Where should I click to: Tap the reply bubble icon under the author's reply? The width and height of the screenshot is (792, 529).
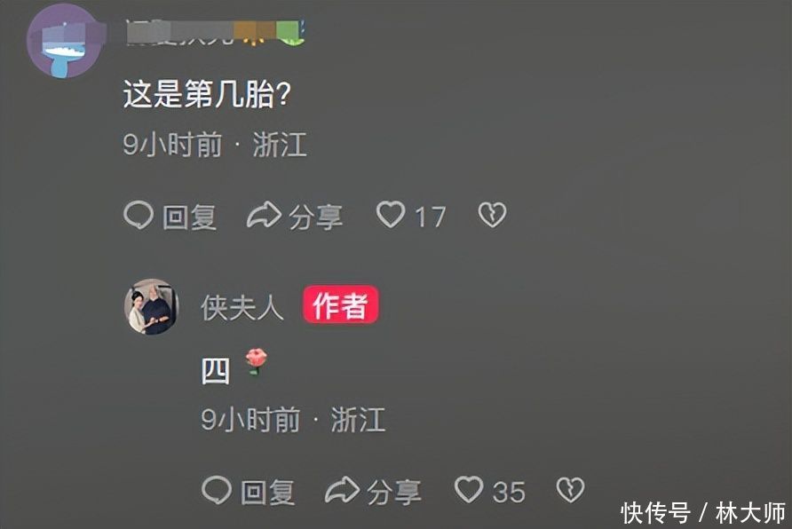(x=216, y=490)
